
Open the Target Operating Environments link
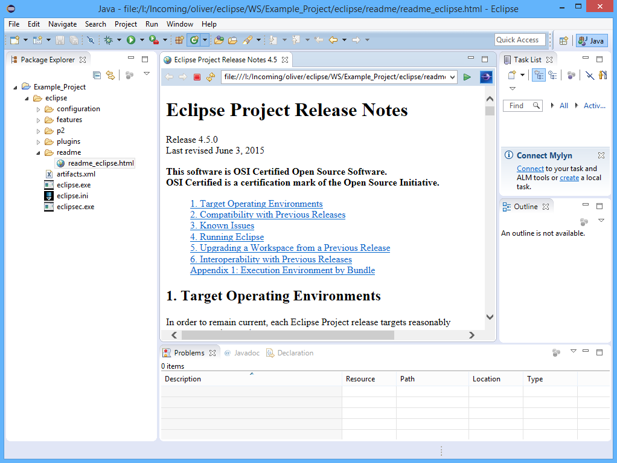[257, 204]
